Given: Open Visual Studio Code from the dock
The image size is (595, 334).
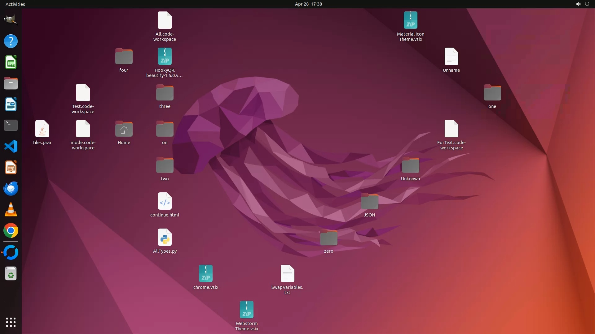Looking at the screenshot, I should click(11, 146).
